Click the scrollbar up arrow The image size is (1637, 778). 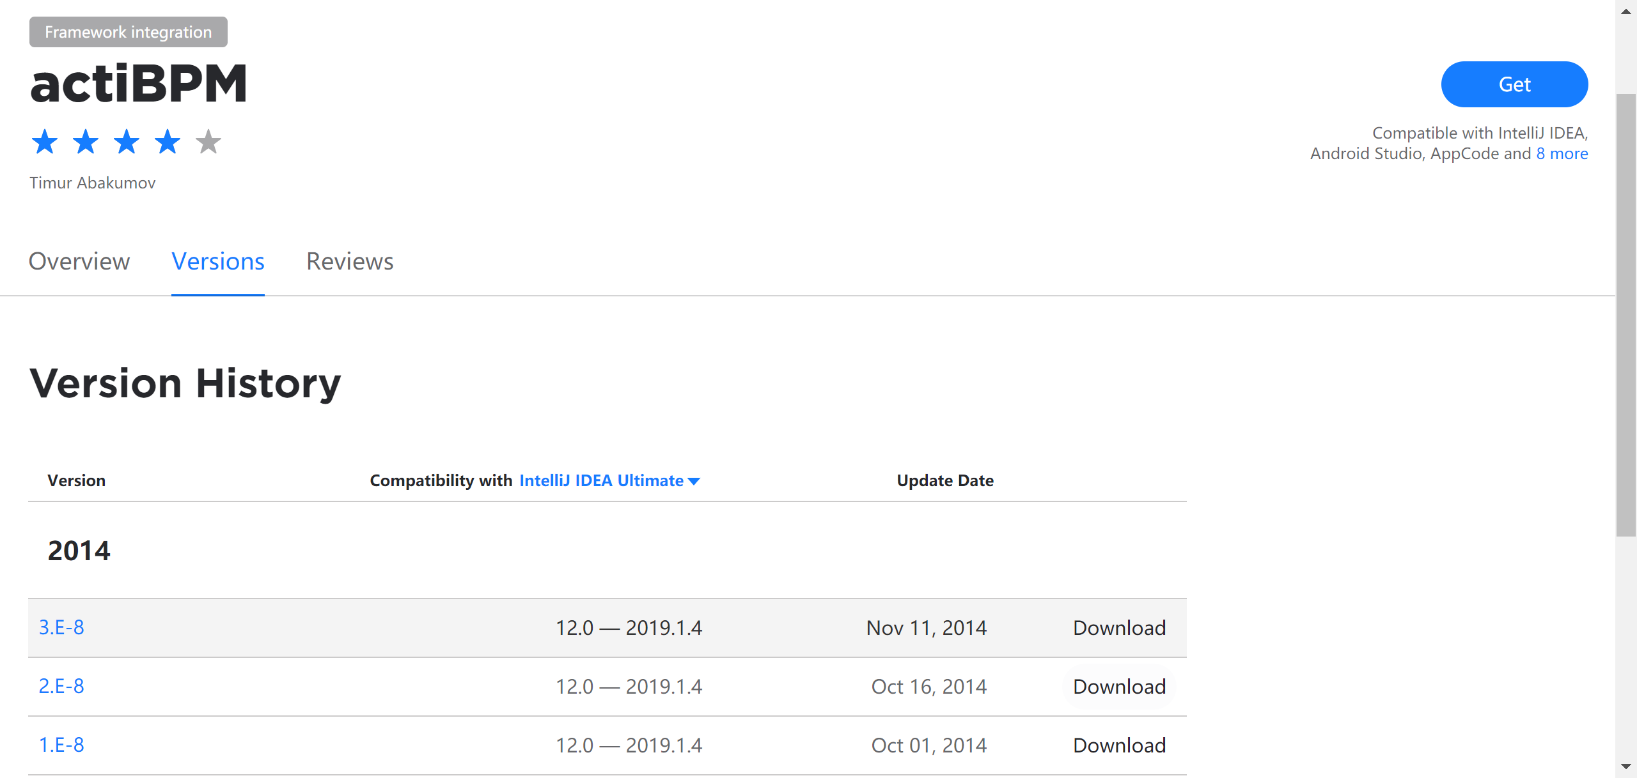pos(1626,11)
